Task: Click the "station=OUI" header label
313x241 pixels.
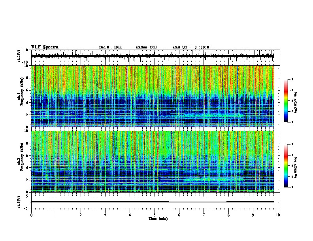Action: (146, 47)
